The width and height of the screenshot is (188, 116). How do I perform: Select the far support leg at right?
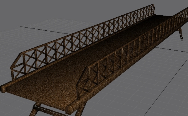pyautogui.click(x=181, y=34)
